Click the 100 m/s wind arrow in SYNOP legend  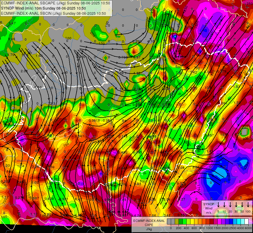[x=248, y=205]
